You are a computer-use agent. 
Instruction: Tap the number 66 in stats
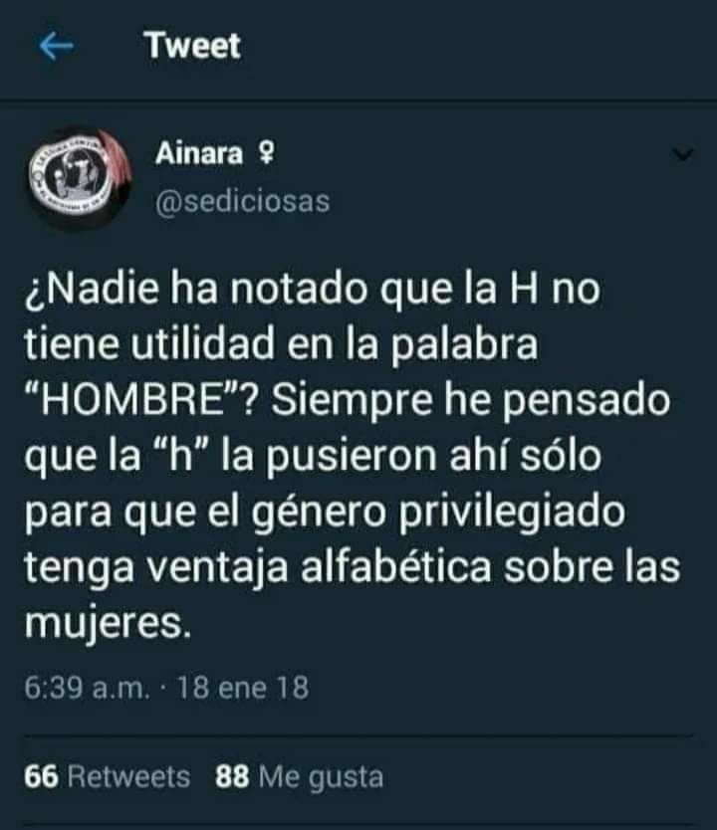click(41, 776)
